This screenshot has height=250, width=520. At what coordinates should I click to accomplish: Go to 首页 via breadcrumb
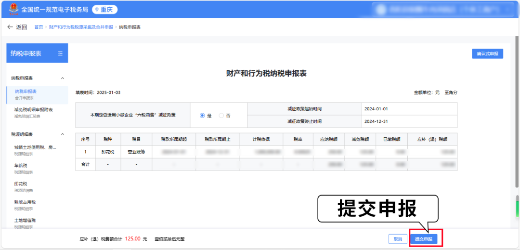39,27
